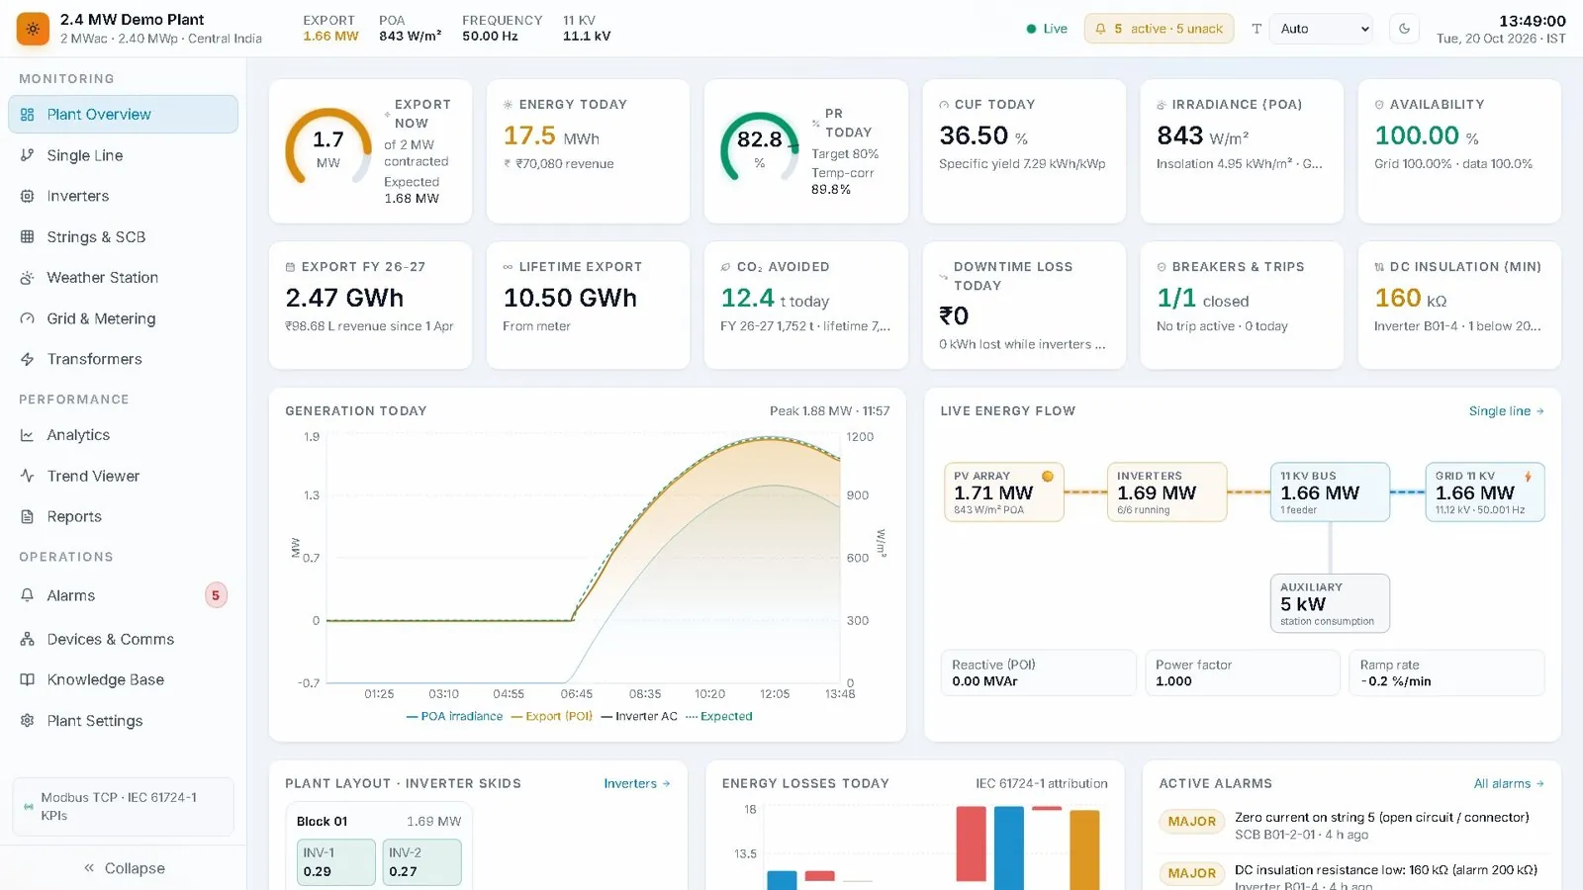Viewport: 1583px width, 890px height.
Task: Navigate to Weather Station
Action: tap(123, 278)
